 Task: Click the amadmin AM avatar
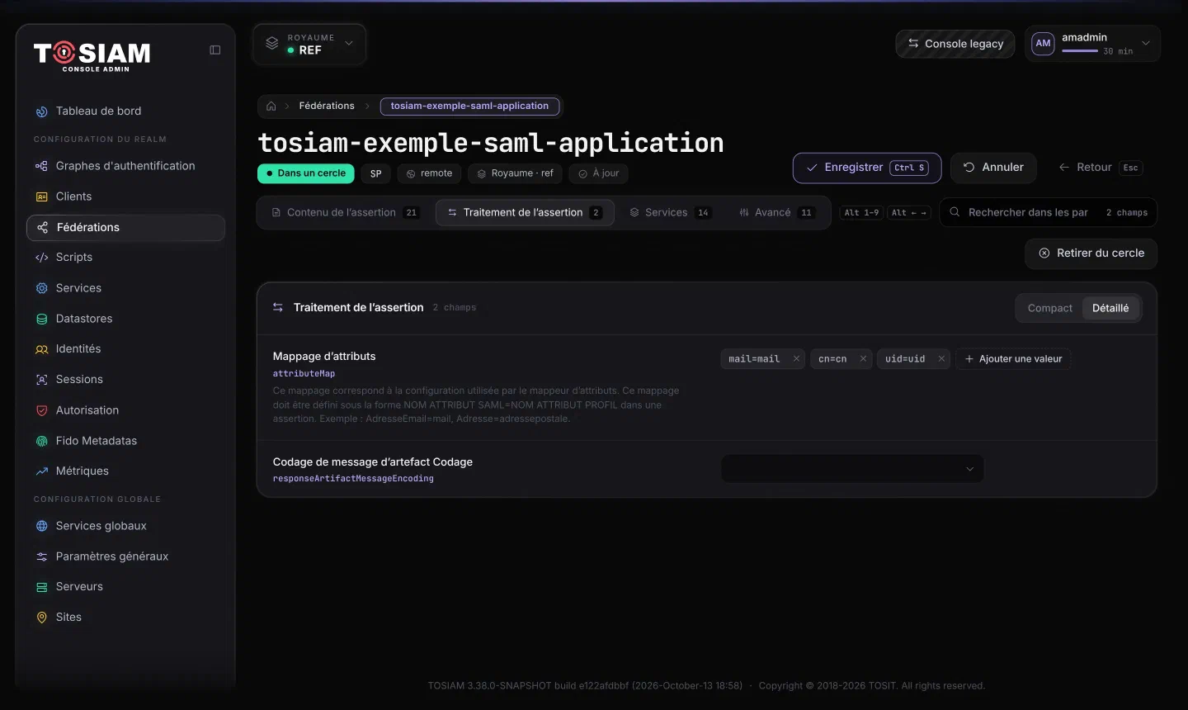click(x=1043, y=44)
